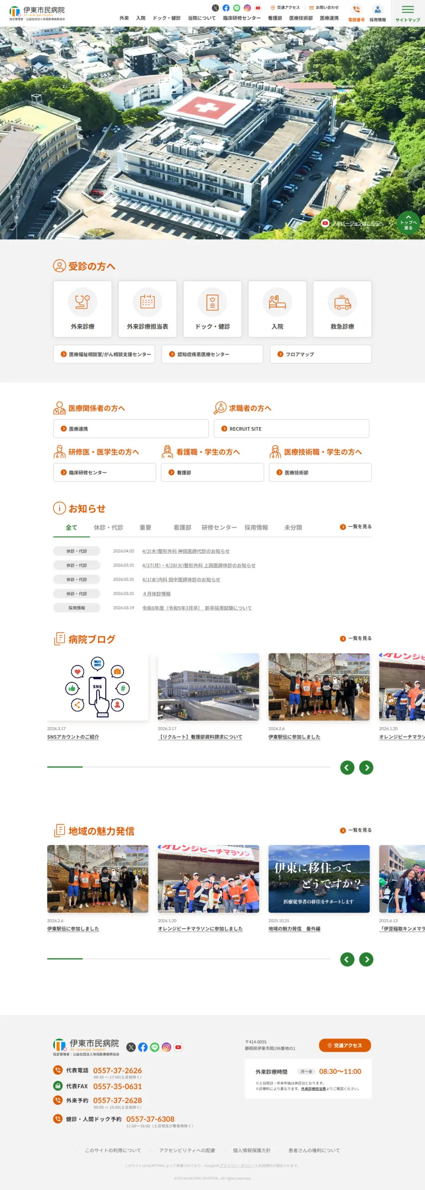
Task: Open news 4/2(木)整形外科 神田医師代診のお知らせ
Action: (x=186, y=551)
